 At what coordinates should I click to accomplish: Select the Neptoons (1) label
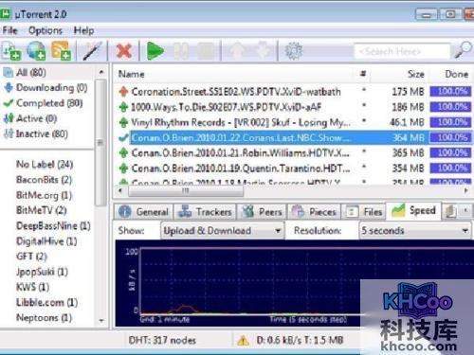click(44, 317)
